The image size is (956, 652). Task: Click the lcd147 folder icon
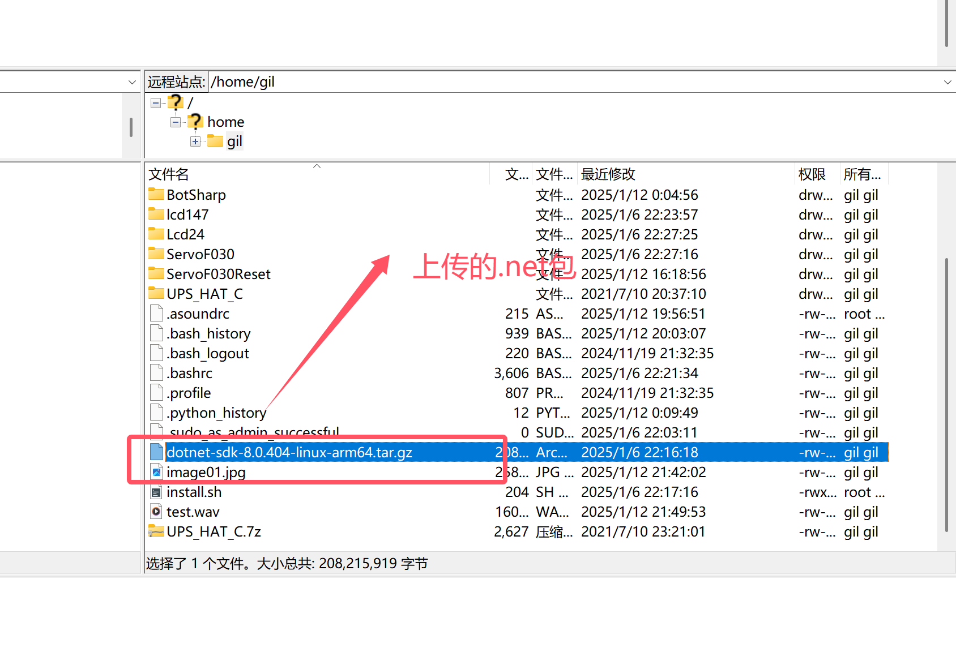tap(156, 214)
